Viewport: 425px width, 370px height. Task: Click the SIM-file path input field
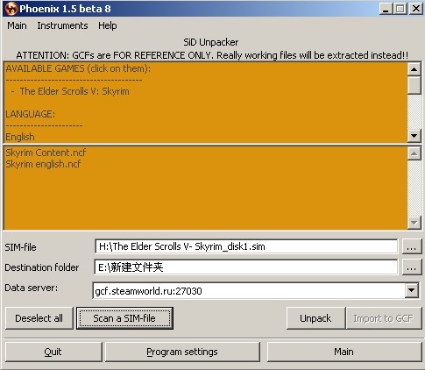246,246
